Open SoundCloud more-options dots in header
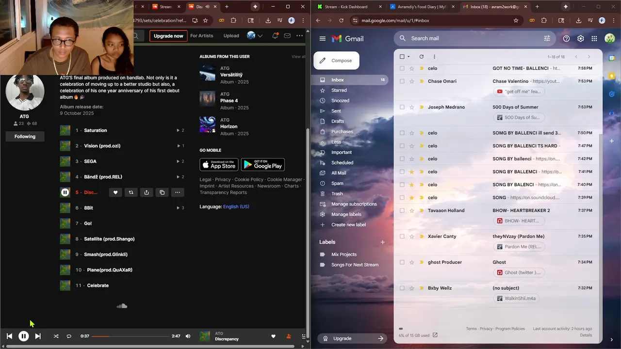 [x=299, y=36]
